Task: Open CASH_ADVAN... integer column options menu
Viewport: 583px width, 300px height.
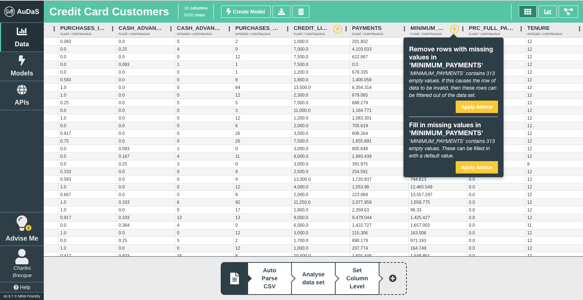Action: click(x=229, y=29)
